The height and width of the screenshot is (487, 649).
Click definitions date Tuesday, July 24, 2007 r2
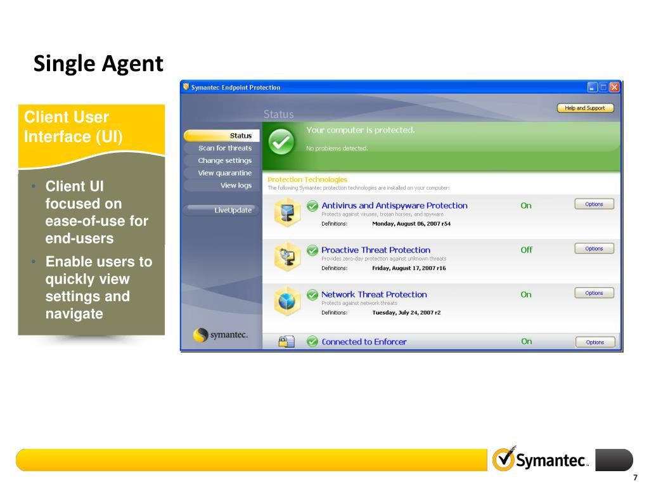(x=406, y=313)
